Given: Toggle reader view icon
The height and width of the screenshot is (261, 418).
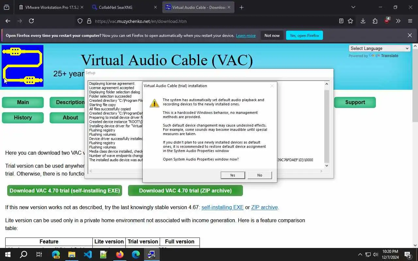Looking at the screenshot, I should 341,21.
